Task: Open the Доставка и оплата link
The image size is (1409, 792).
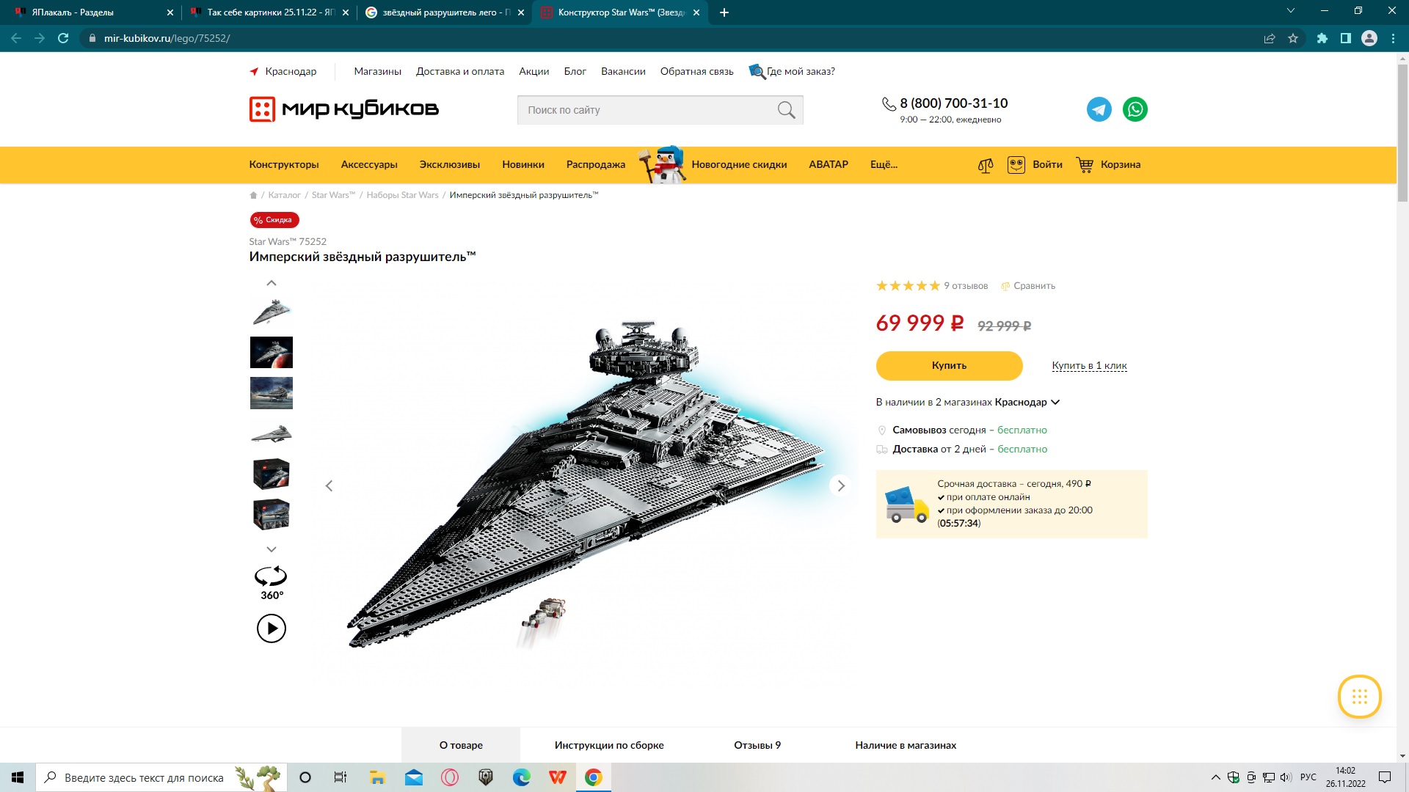Action: click(460, 71)
